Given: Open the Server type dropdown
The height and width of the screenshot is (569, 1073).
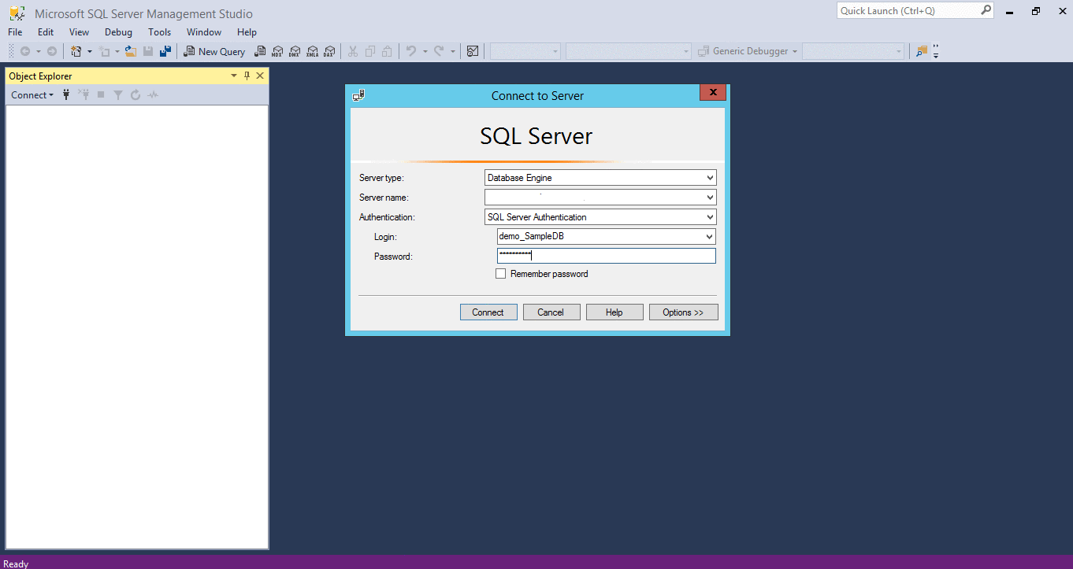Looking at the screenshot, I should tap(710, 178).
